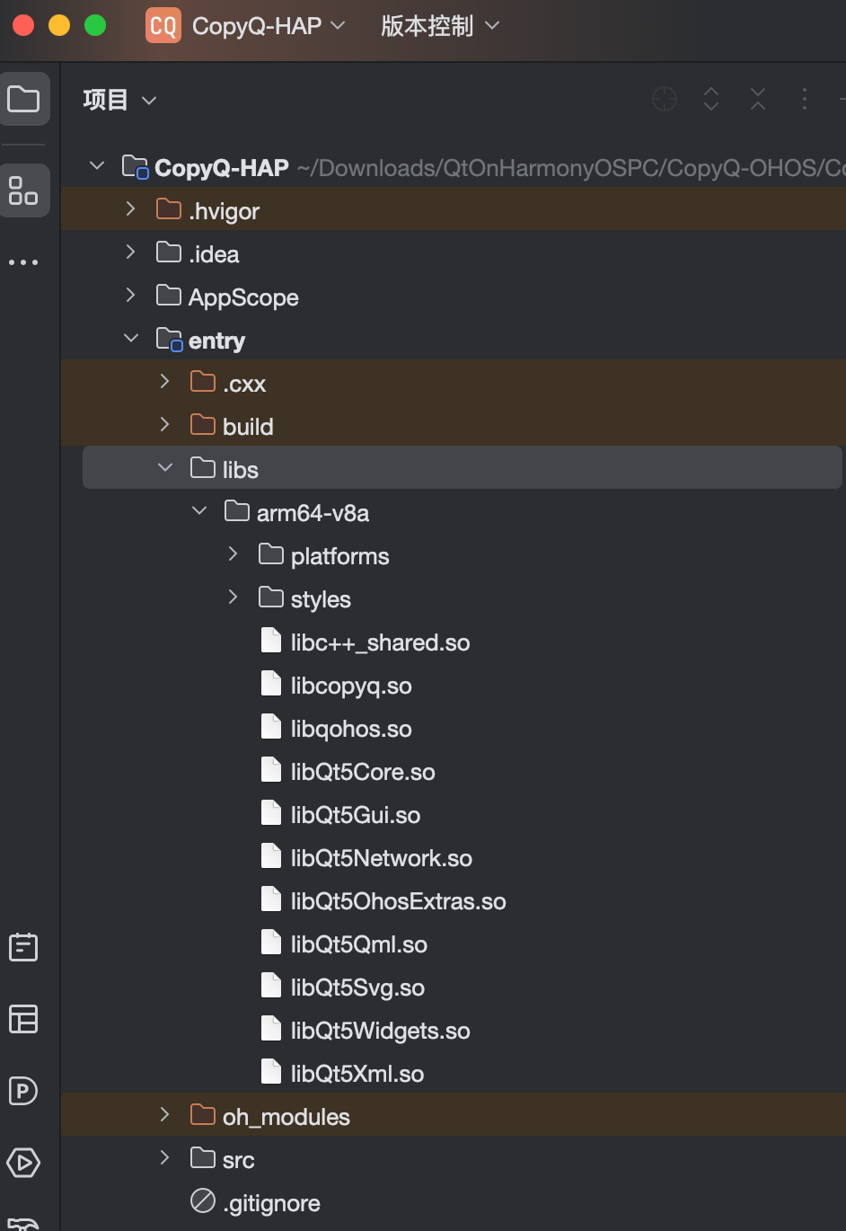Open the Structure tool window icon
The width and height of the screenshot is (846, 1231).
click(x=23, y=190)
